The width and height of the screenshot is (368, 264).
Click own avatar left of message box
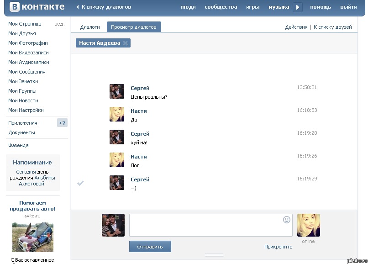[113, 225]
